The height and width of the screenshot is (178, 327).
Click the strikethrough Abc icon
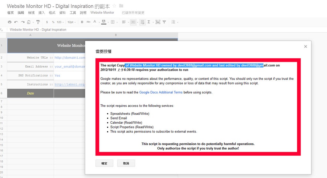pos(88,22)
